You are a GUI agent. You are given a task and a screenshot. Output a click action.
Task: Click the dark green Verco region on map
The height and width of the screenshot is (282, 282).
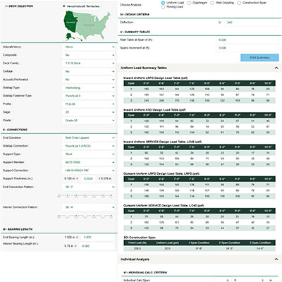pyautogui.click(x=70, y=22)
